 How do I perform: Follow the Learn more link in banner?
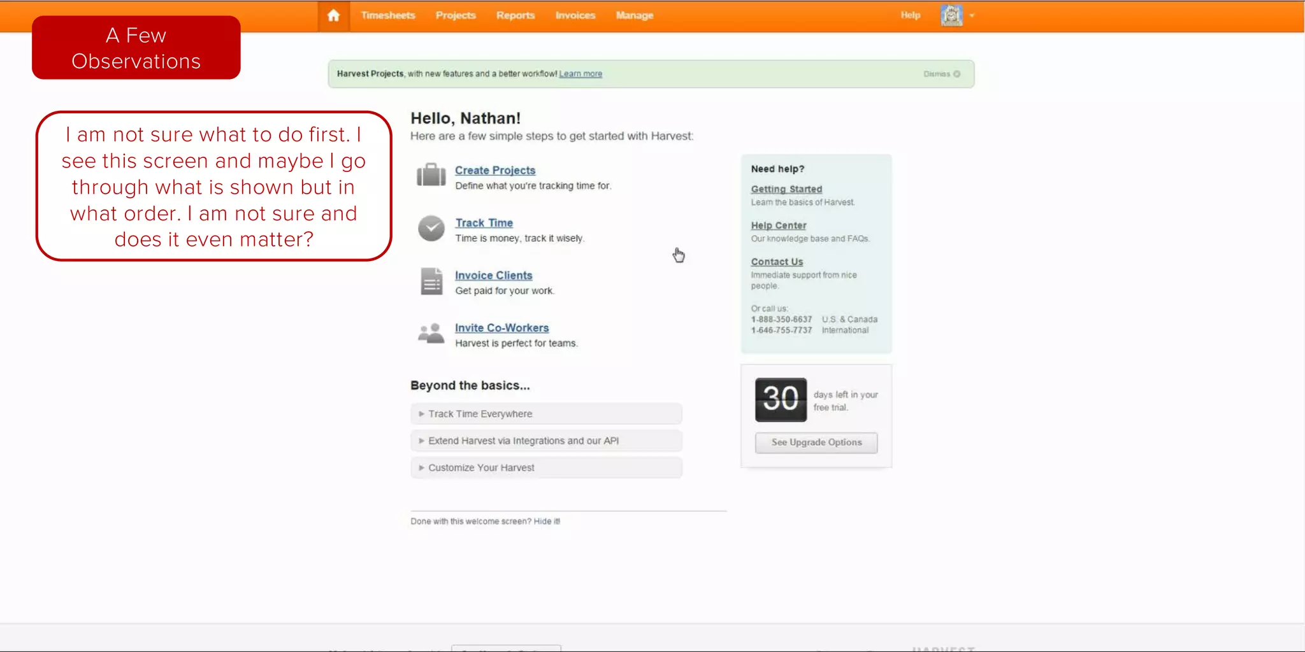tap(580, 74)
